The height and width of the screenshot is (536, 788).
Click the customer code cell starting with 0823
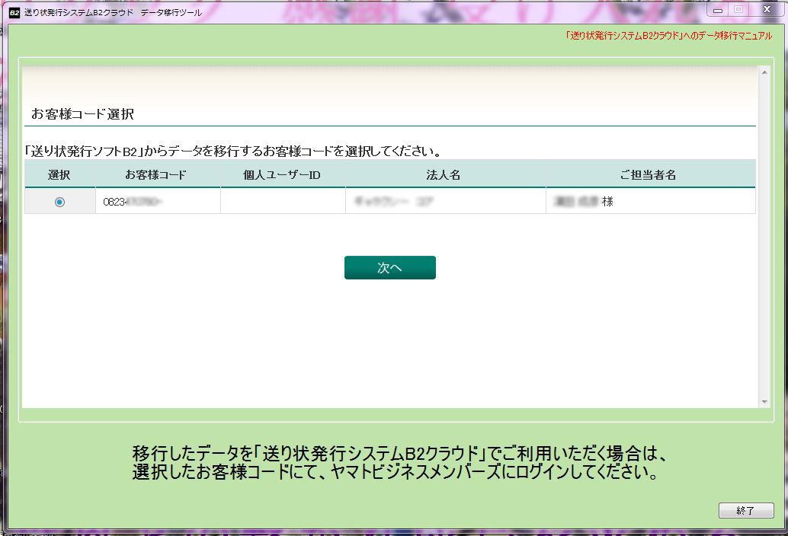(x=158, y=202)
